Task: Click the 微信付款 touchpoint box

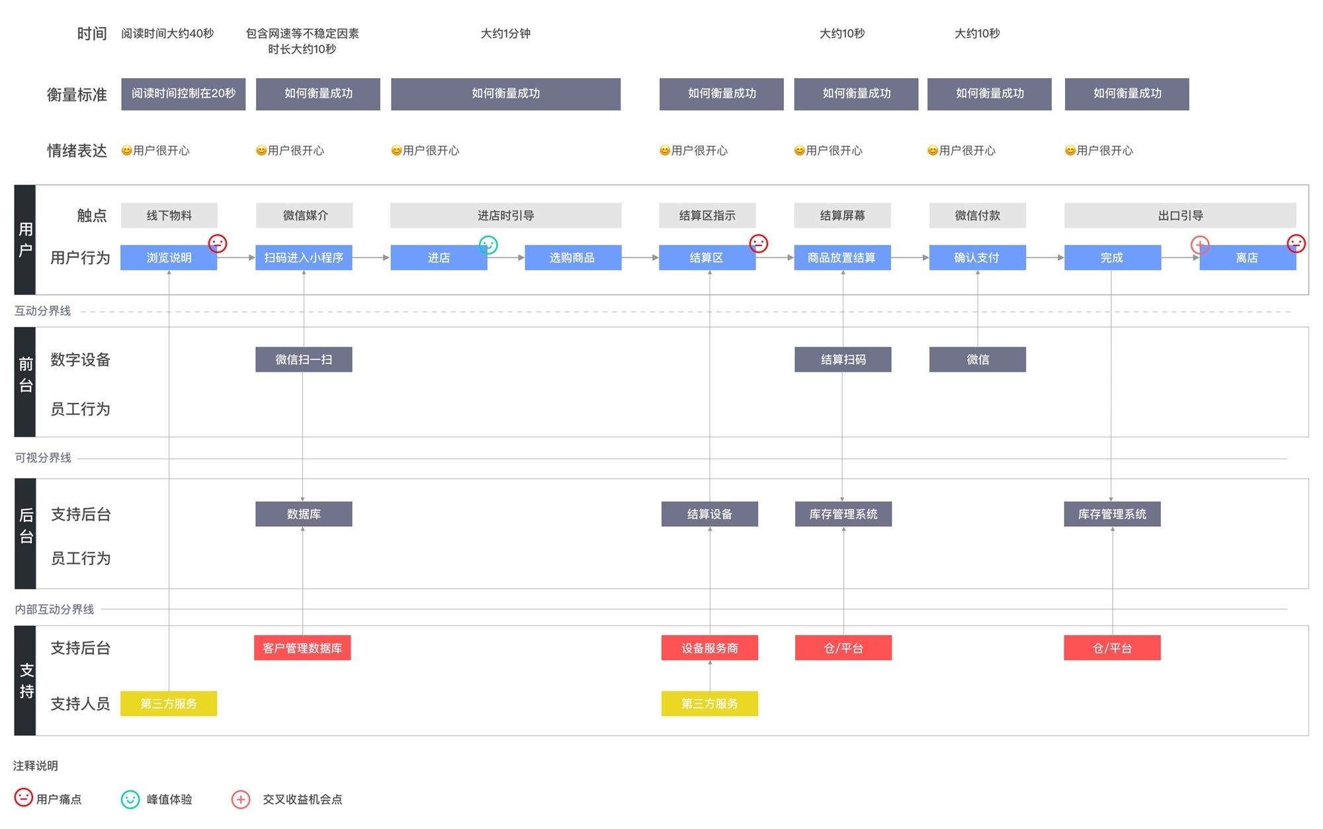Action: [977, 215]
